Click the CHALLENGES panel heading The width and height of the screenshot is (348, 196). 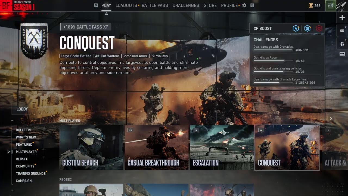tap(266, 40)
